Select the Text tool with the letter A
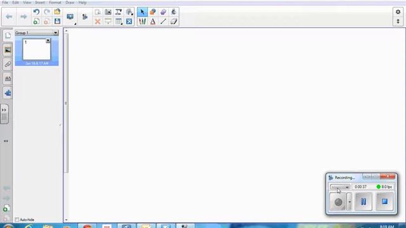Viewport: 406px width, 228px height. pyautogui.click(x=153, y=22)
